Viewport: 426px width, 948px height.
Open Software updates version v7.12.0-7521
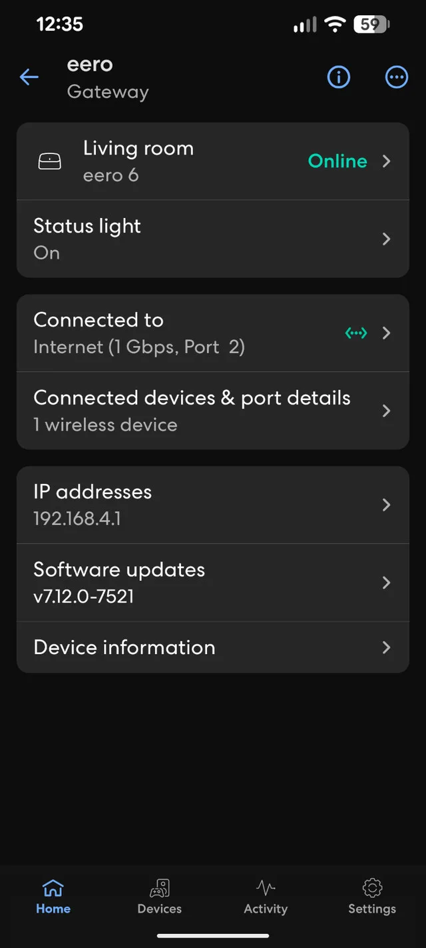point(213,582)
